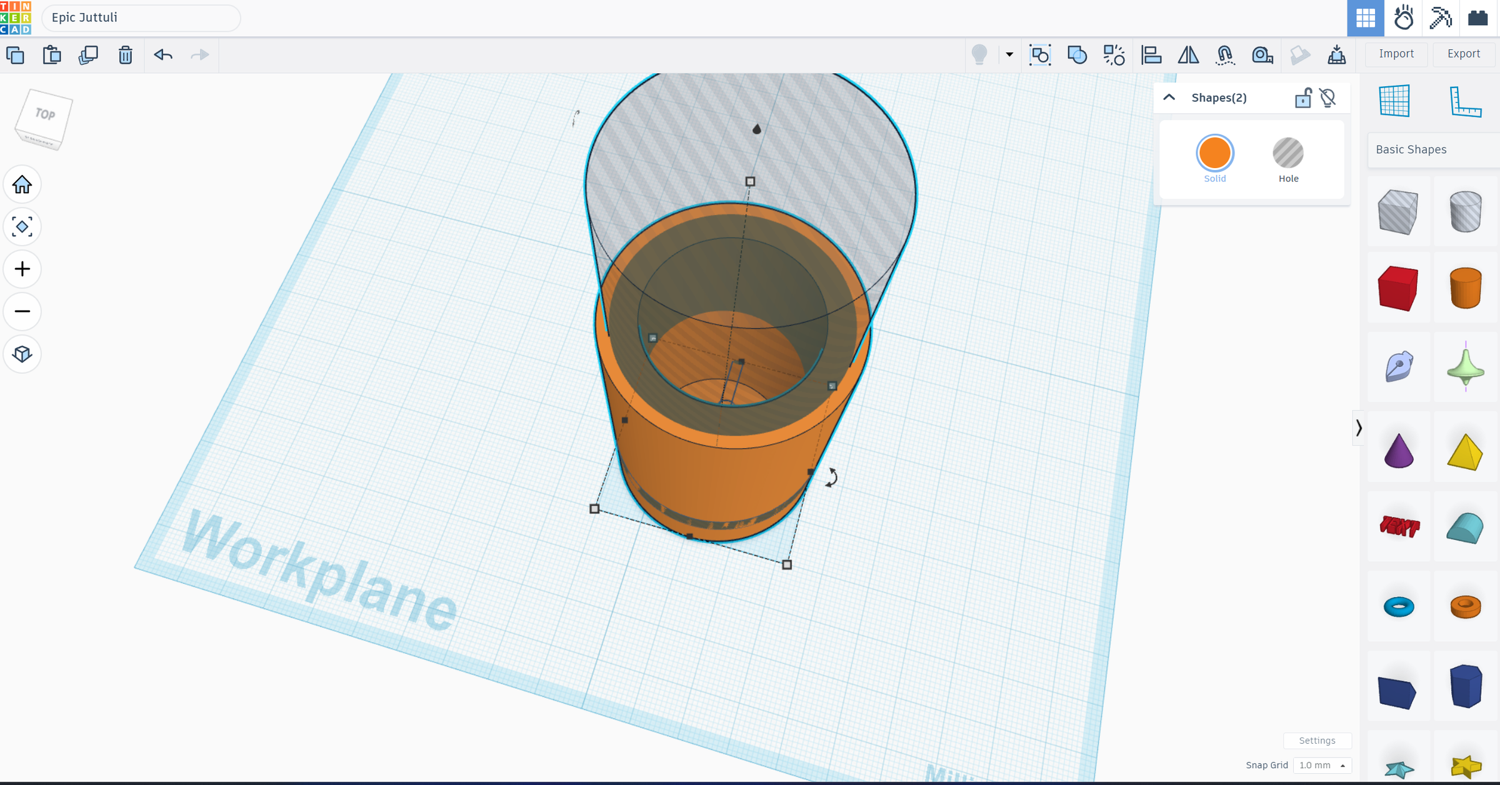Pick the orange Tube shape

click(1466, 606)
